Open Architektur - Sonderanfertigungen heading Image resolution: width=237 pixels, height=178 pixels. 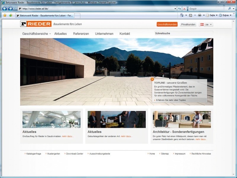tap(179, 132)
